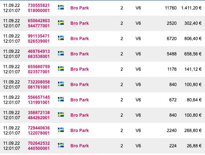
Task: Click Bro Park link in the 1.411,20 € row
Action: pos(80,8)
